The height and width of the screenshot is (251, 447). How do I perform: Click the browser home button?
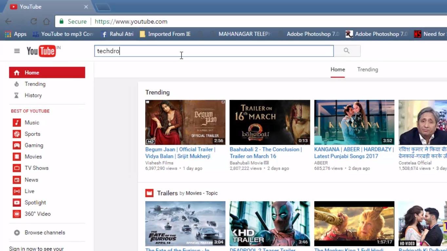pos(47,22)
